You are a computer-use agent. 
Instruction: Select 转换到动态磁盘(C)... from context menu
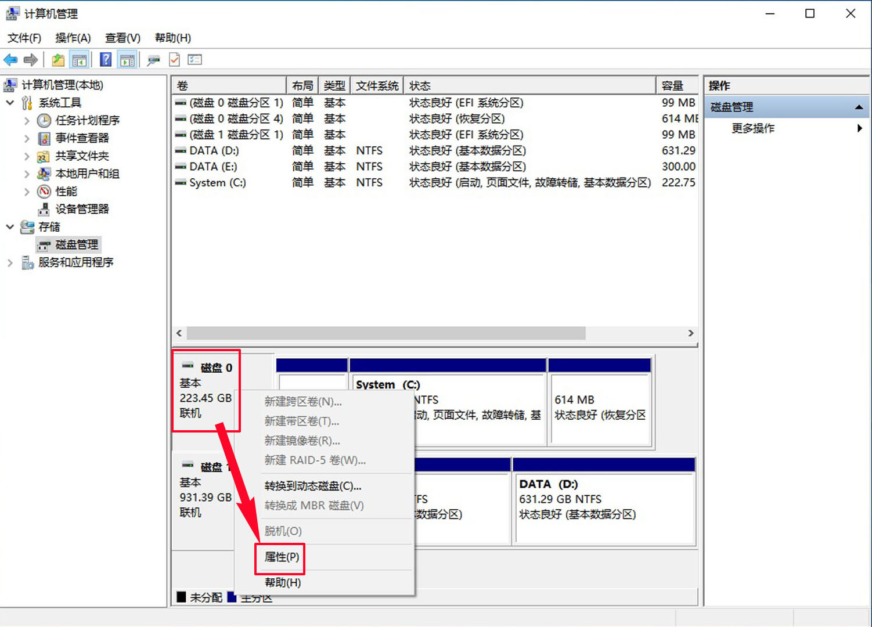tap(312, 486)
